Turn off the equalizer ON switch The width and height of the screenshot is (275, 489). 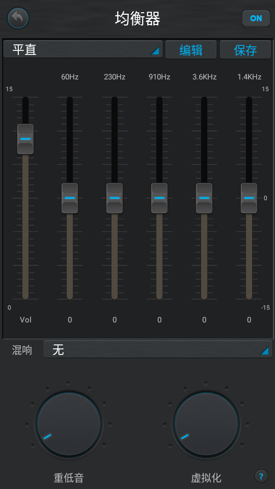tap(256, 18)
